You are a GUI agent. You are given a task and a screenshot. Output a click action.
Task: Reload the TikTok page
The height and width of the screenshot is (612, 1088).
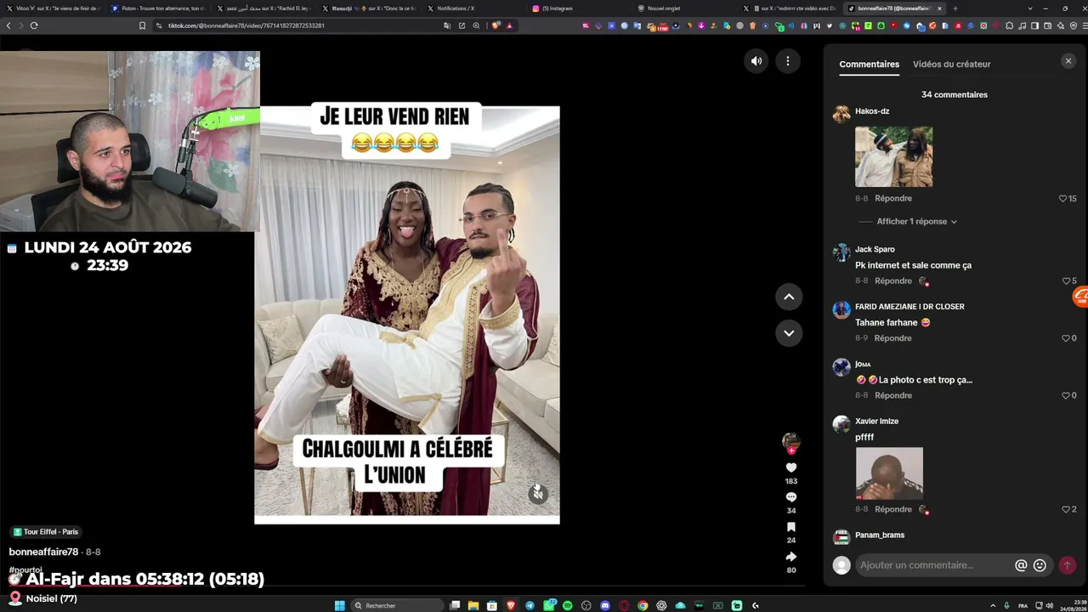pyautogui.click(x=34, y=25)
